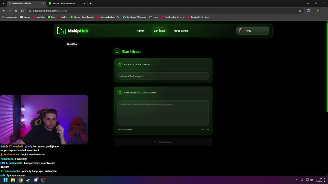328x184 pixels.
Task: Open the Kick bookmark
Action: 51,17
